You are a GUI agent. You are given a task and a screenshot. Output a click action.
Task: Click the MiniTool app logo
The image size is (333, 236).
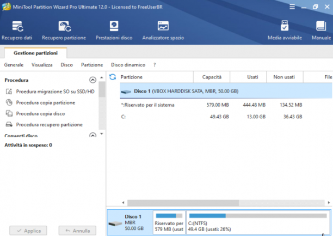(x=7, y=7)
